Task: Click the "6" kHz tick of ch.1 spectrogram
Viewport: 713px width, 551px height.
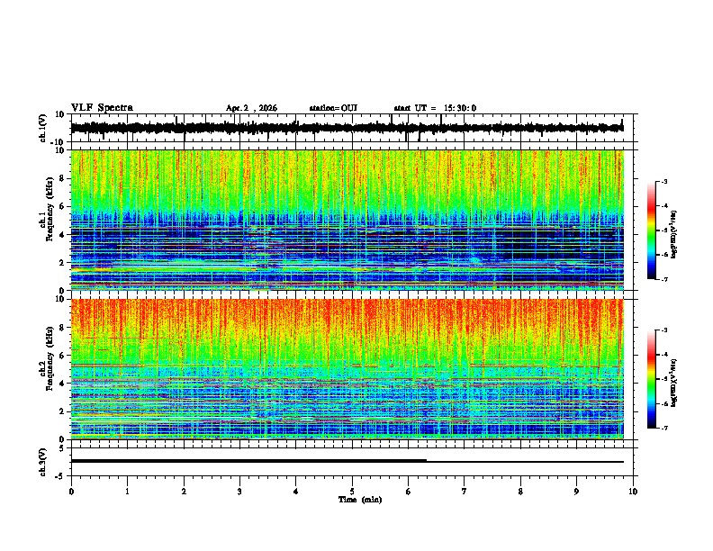Action: pos(62,207)
